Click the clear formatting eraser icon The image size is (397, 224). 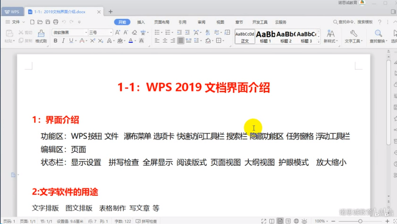(x=134, y=32)
